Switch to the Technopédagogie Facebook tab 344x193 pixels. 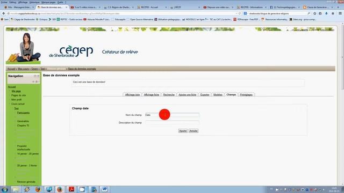point(284,7)
